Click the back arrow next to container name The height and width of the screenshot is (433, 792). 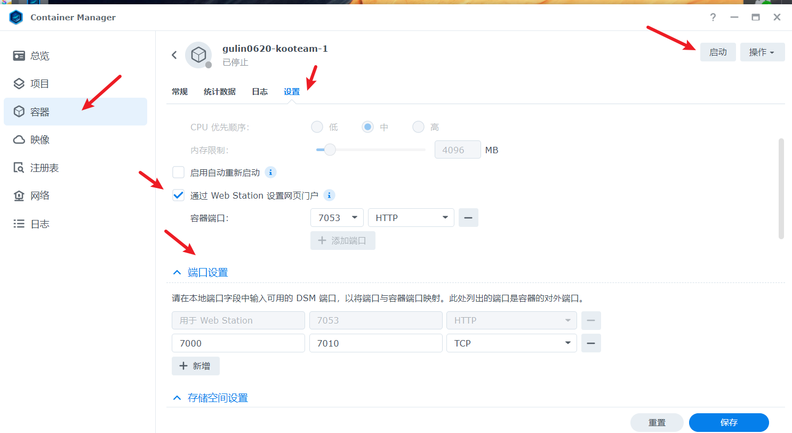click(174, 55)
